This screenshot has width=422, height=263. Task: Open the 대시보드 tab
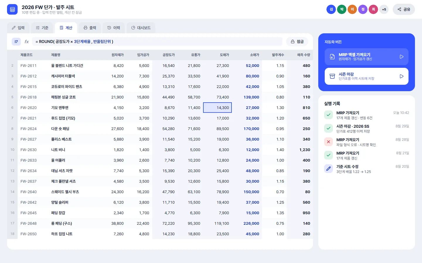click(x=141, y=28)
